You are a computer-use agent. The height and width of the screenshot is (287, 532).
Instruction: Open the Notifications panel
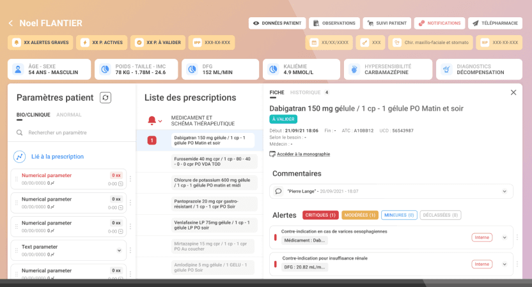click(439, 23)
